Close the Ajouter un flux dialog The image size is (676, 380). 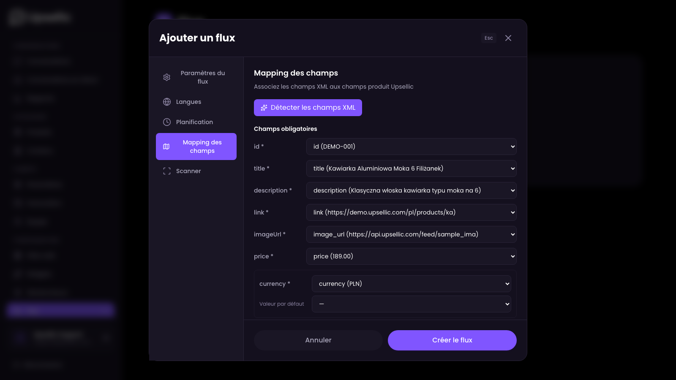point(508,38)
